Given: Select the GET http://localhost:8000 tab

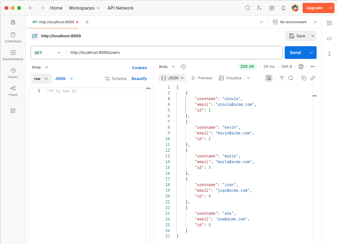Looking at the screenshot, I should [x=53, y=22].
